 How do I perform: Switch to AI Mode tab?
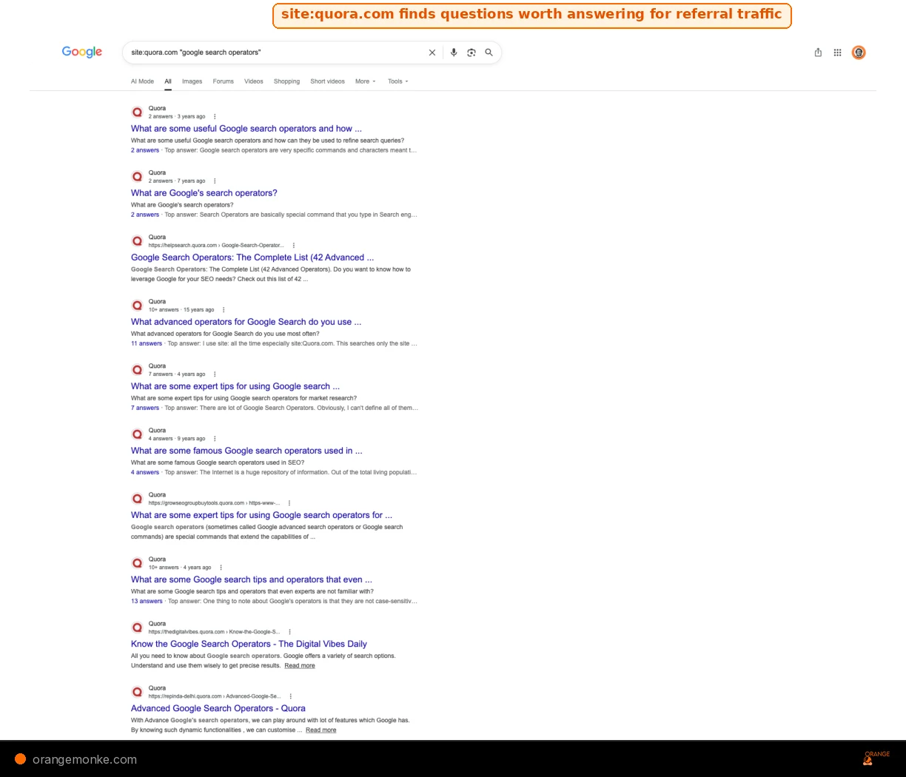point(142,81)
